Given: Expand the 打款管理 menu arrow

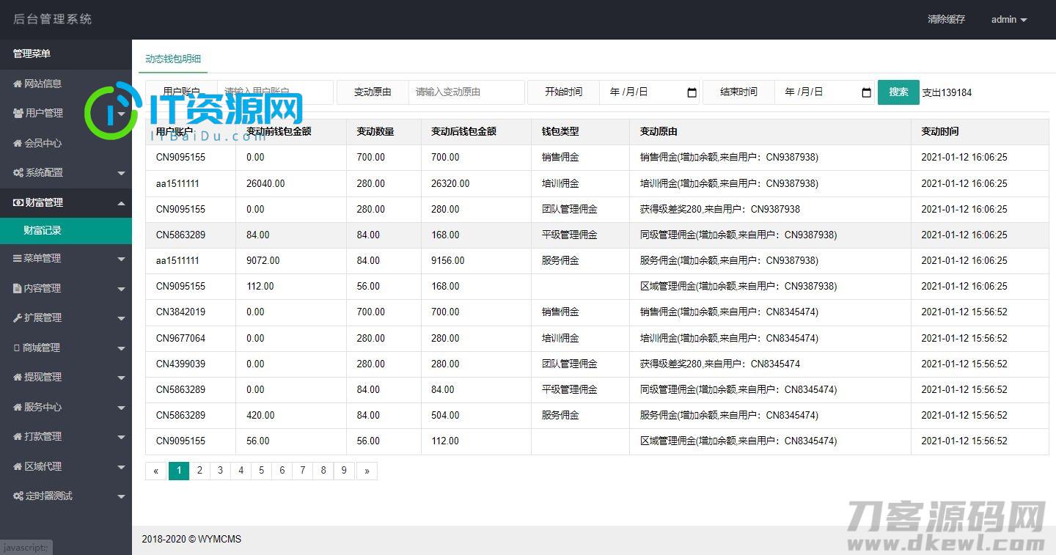Looking at the screenshot, I should 121,437.
